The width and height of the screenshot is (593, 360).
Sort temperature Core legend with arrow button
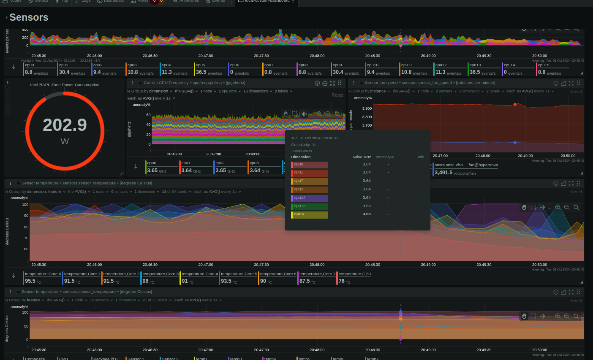(14, 276)
